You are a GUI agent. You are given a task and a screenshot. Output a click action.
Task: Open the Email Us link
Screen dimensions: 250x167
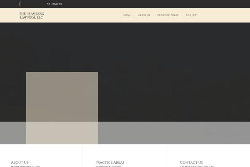(x=57, y=4)
